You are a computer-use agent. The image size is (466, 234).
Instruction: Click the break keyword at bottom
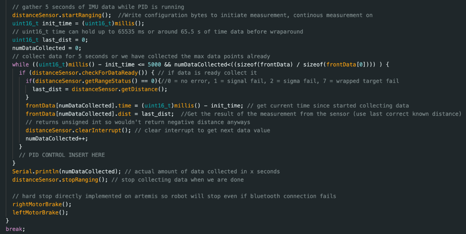14,229
